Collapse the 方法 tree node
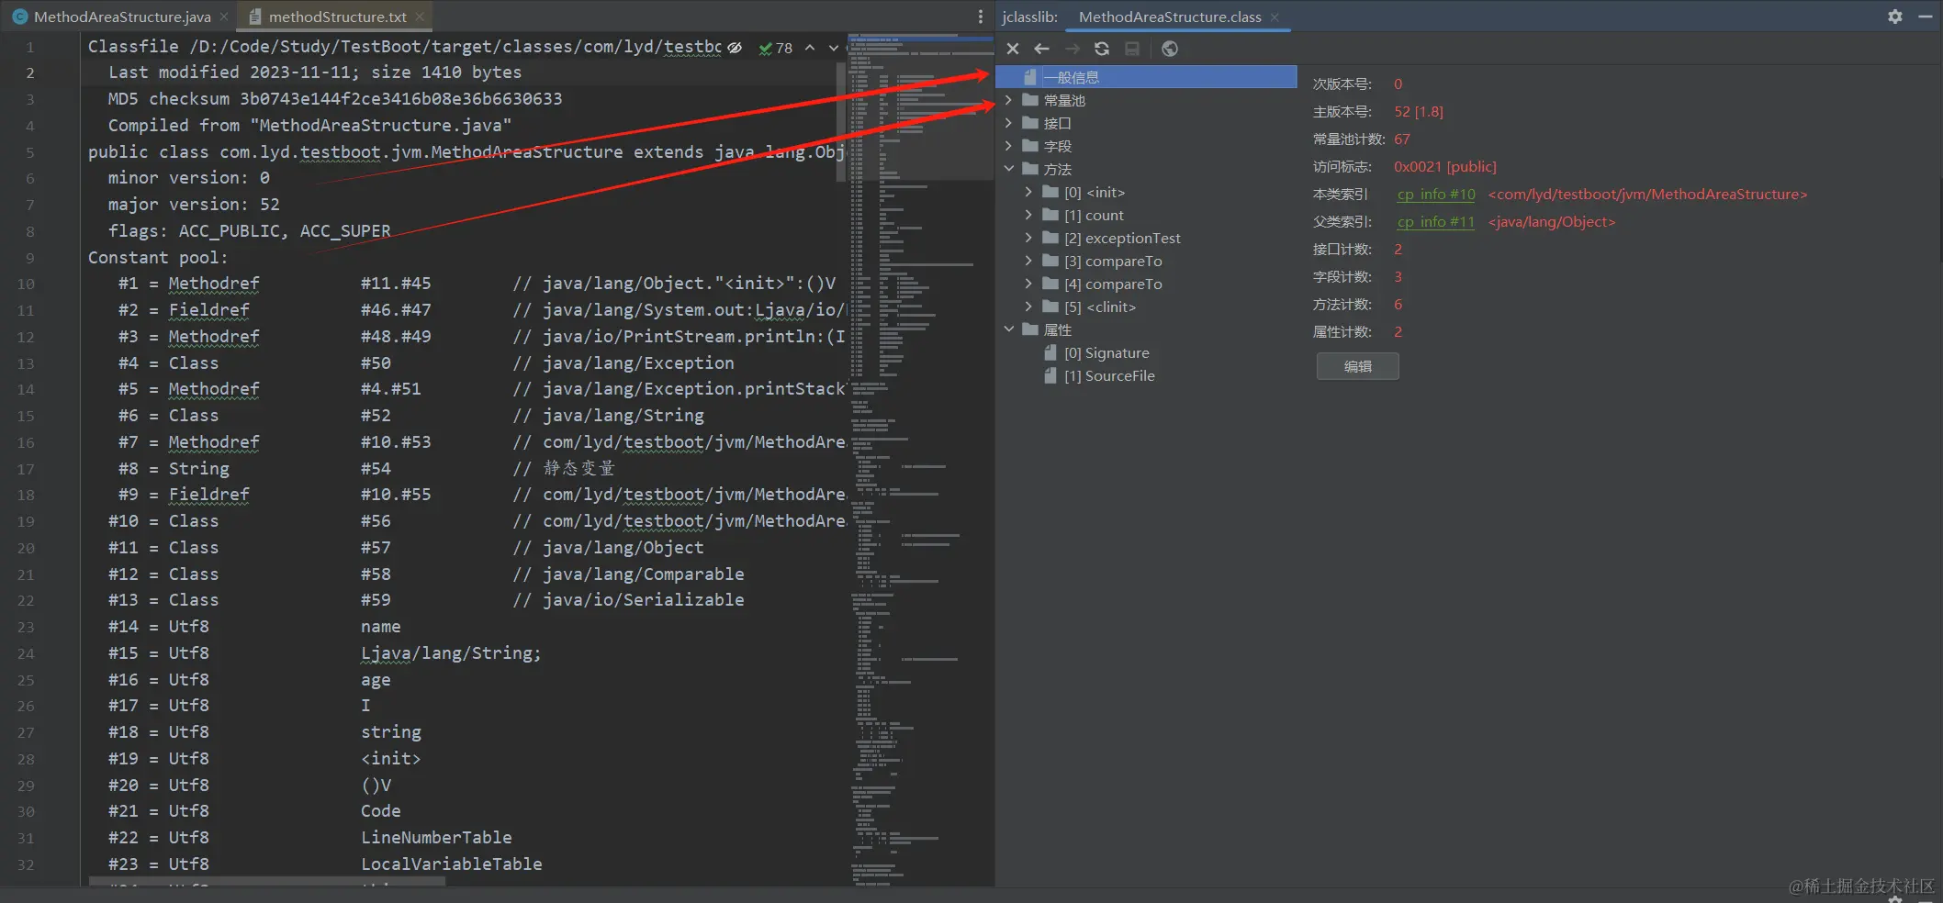 pos(1008,169)
